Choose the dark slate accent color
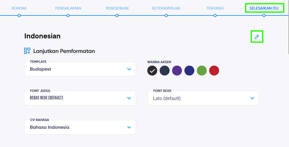The image size is (289, 147). pos(165,71)
